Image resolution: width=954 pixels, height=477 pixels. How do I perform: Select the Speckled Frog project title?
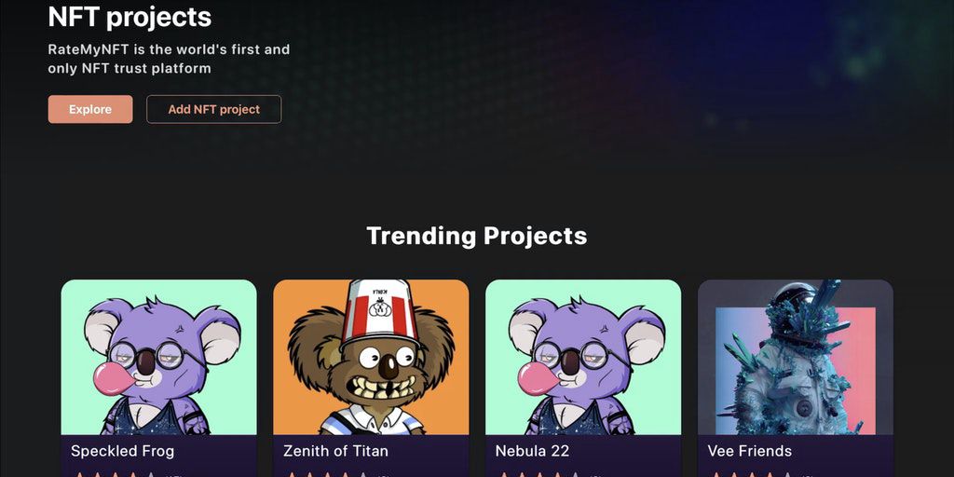(x=122, y=451)
